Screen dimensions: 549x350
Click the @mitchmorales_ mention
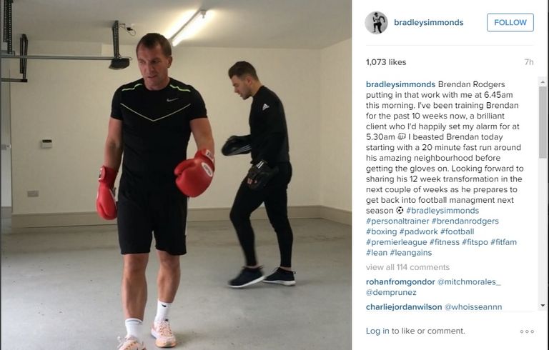469,281
